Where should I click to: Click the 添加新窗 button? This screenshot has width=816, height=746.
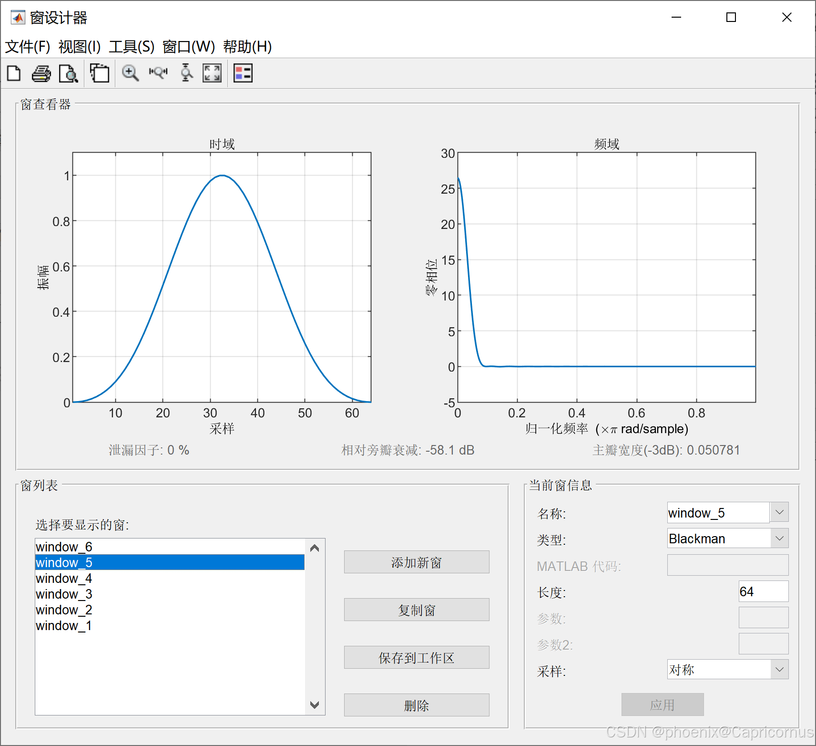tap(417, 562)
